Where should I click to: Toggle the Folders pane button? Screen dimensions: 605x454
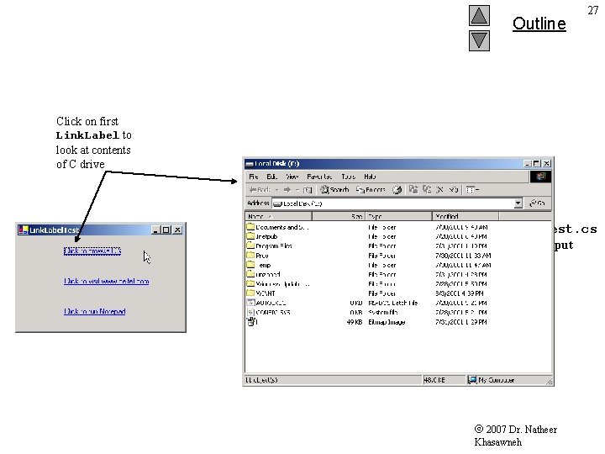click(371, 189)
